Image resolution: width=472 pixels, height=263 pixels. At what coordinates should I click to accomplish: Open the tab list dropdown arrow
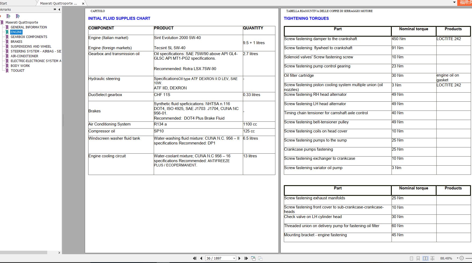click(454, 2)
